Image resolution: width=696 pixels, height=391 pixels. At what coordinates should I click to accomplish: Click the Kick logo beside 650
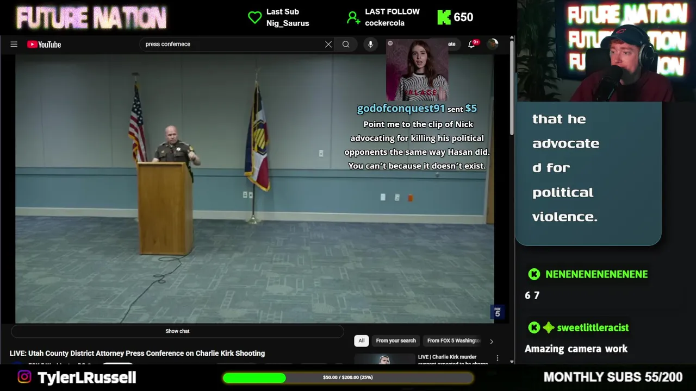(x=444, y=17)
